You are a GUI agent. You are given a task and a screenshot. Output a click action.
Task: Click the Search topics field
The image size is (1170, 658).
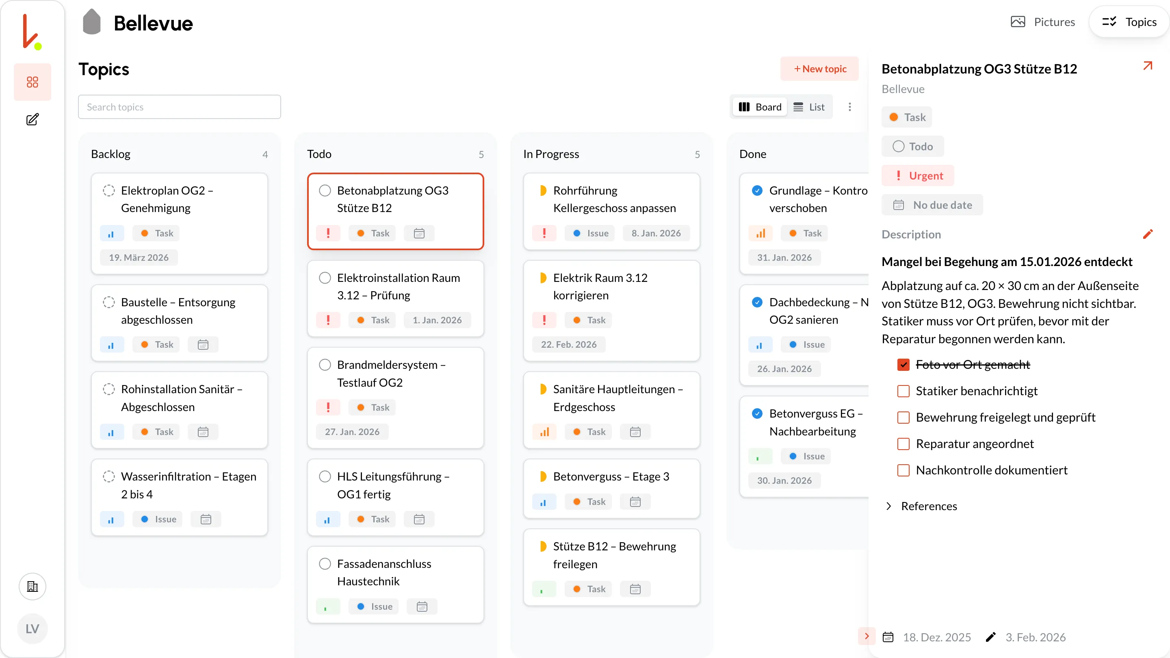[x=180, y=107]
